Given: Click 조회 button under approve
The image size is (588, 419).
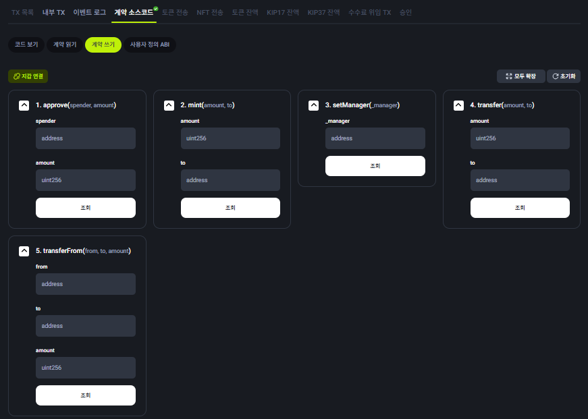Looking at the screenshot, I should tap(86, 208).
